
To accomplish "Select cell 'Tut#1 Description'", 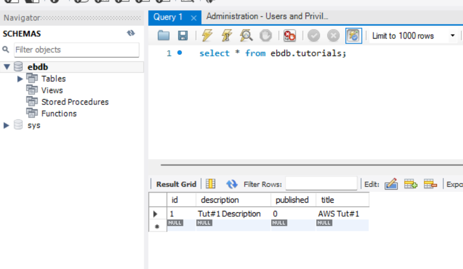I will click(233, 214).
